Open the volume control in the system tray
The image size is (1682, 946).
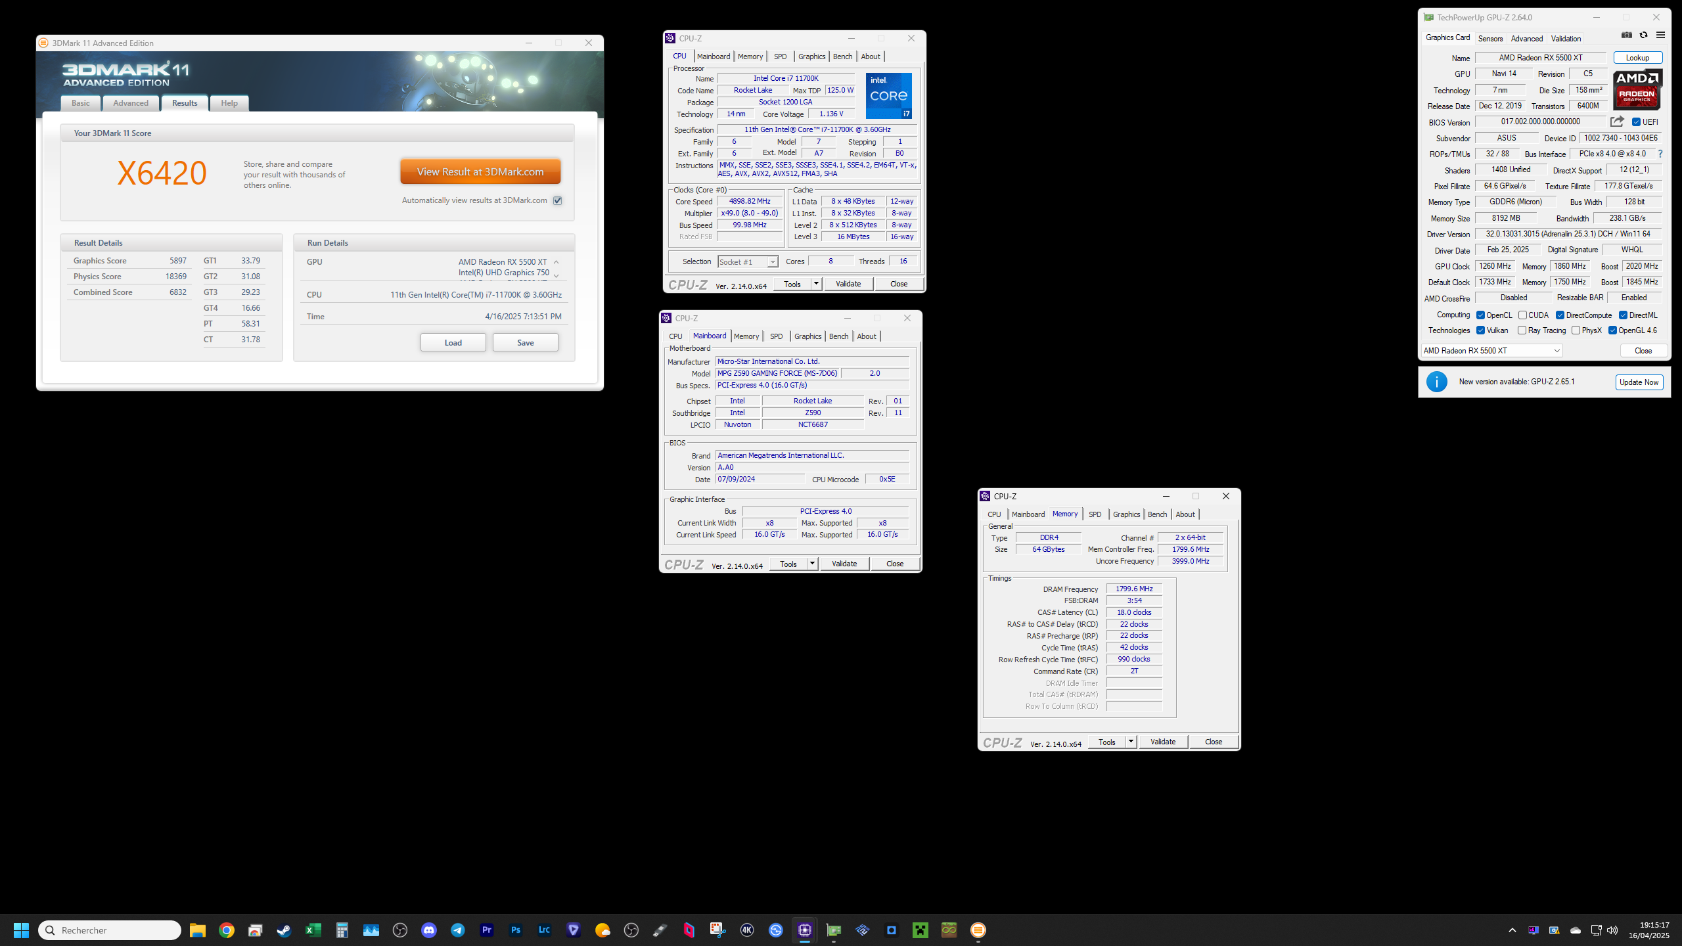[x=1612, y=930]
